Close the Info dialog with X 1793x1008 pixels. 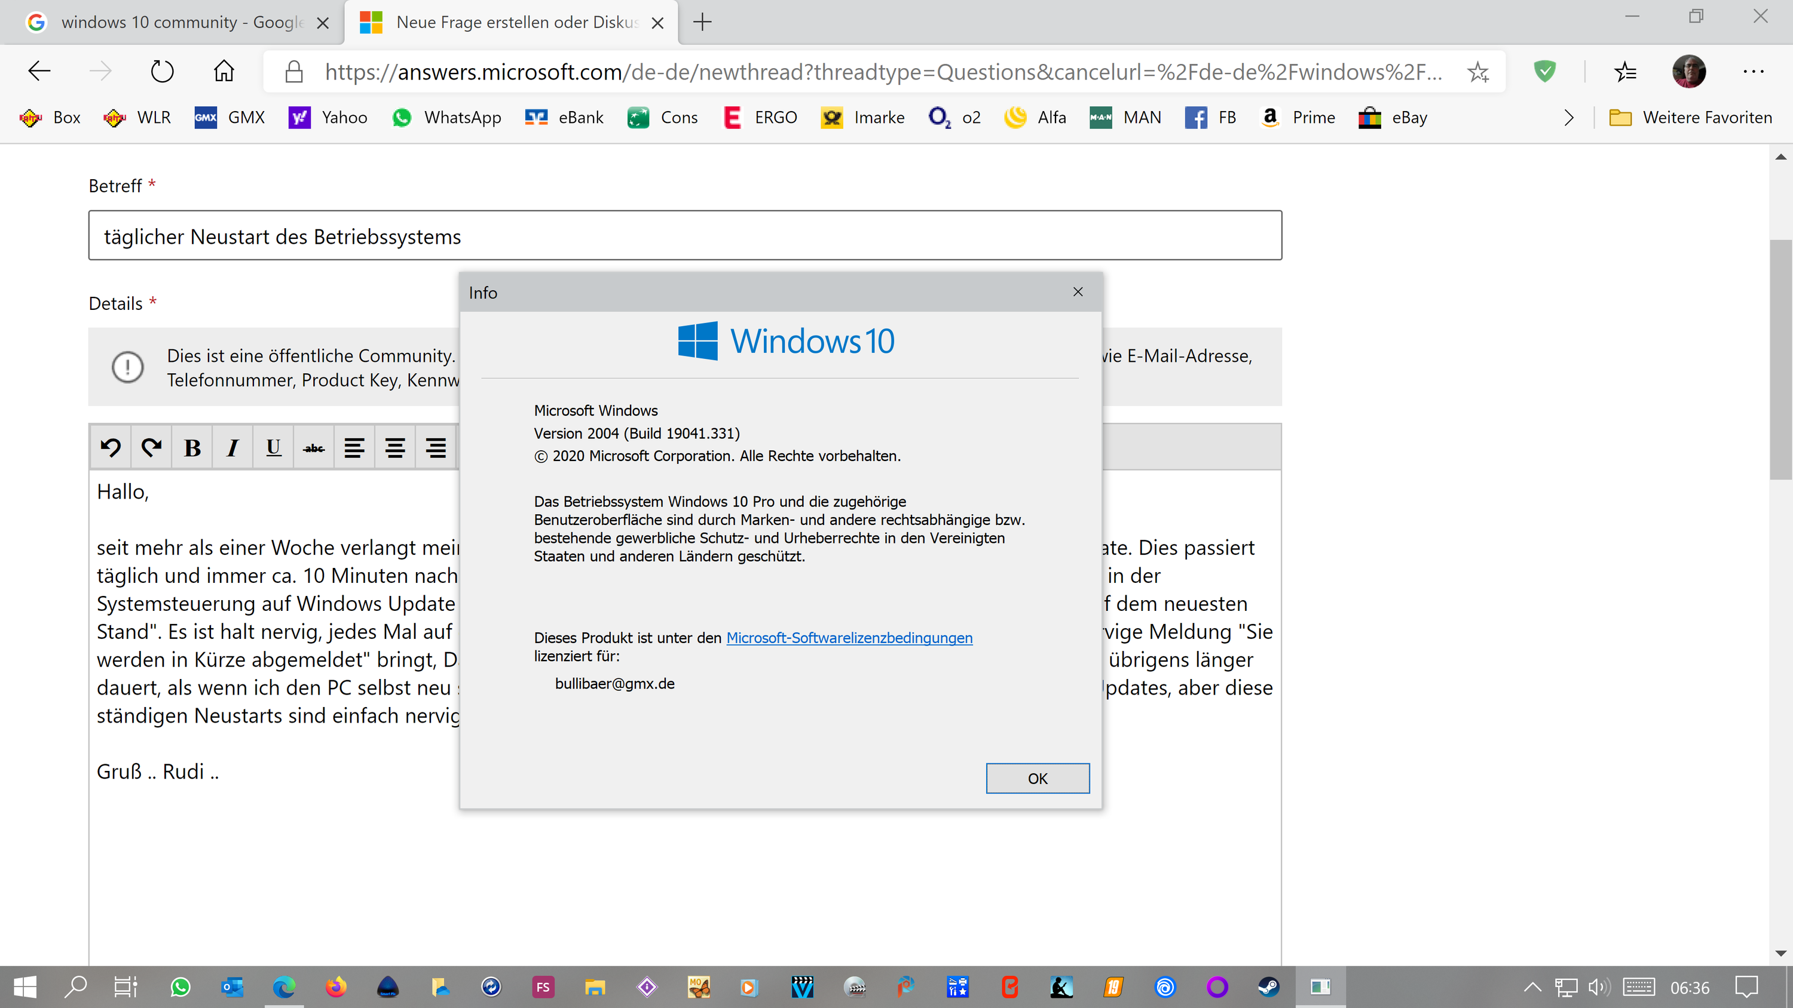pos(1078,291)
